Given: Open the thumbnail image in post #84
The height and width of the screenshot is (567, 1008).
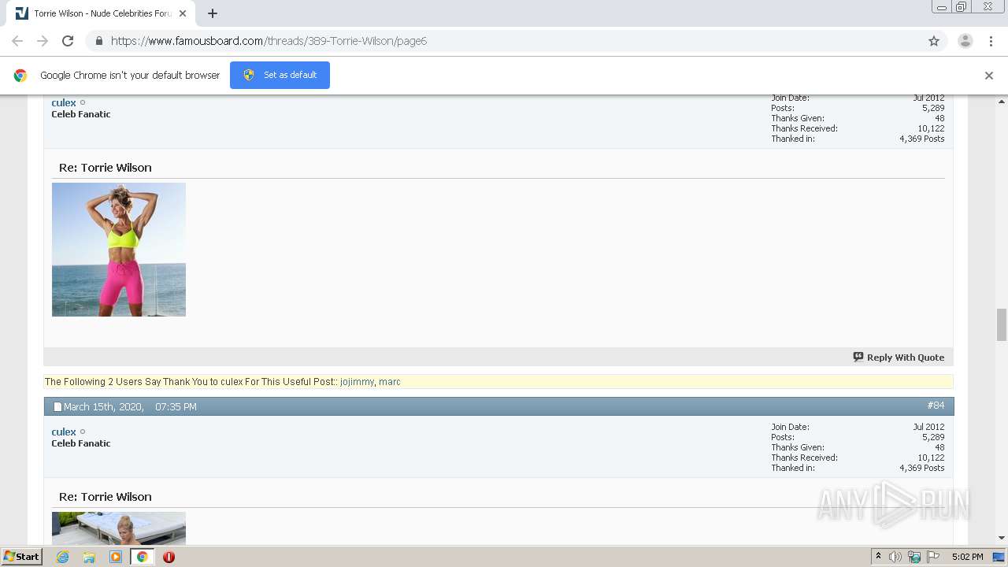Looking at the screenshot, I should tap(119, 528).
